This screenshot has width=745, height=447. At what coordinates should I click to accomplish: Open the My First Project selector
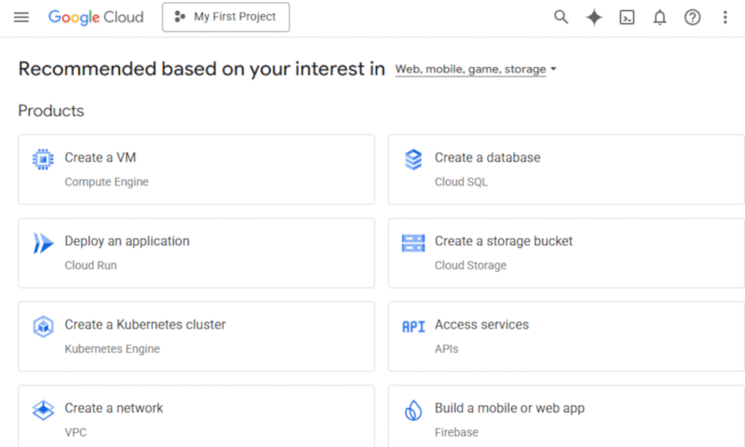pyautogui.click(x=225, y=17)
